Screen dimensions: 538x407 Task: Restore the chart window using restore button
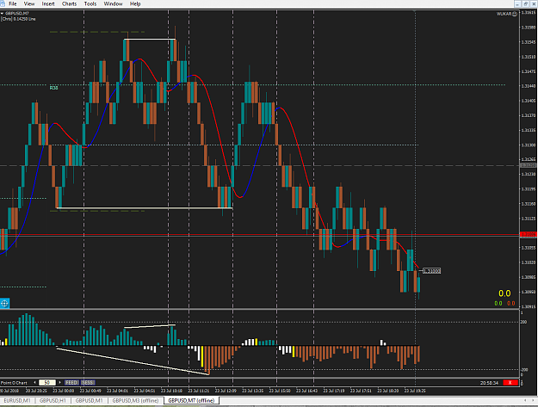[x=525, y=3]
